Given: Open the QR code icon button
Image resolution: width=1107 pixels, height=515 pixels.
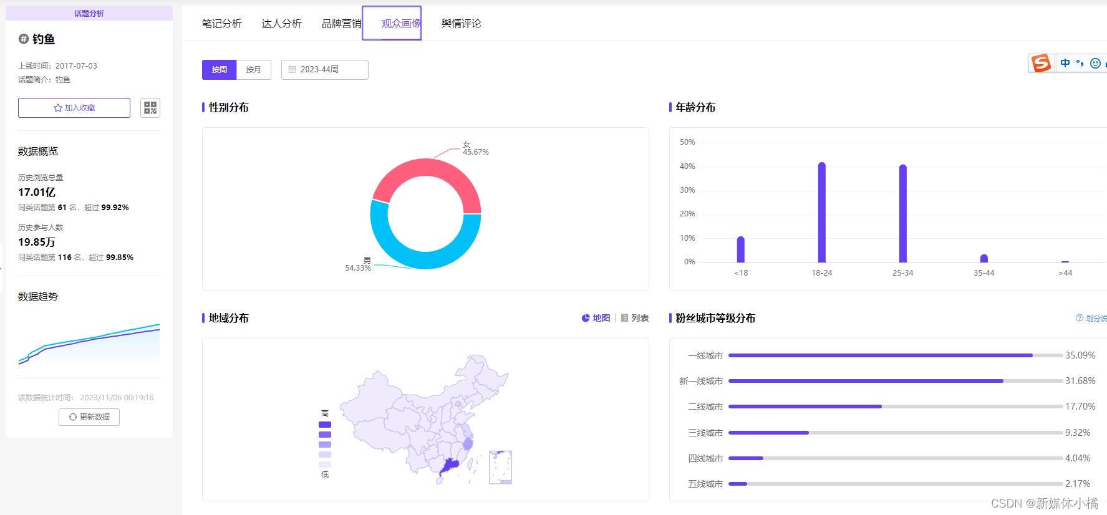Looking at the screenshot, I should 150,108.
